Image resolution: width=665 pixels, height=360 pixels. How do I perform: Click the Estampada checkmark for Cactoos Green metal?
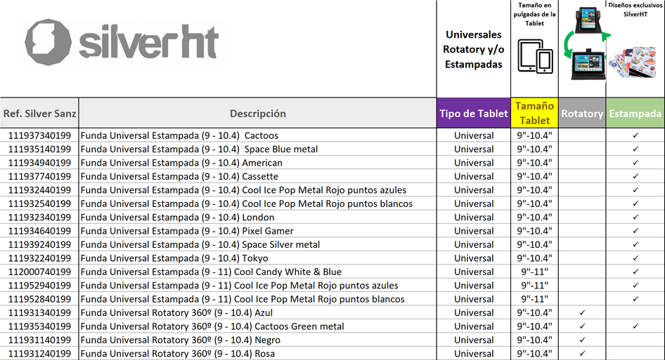click(x=635, y=326)
